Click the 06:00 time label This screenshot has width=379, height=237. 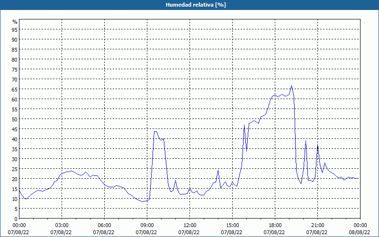pyautogui.click(x=104, y=226)
